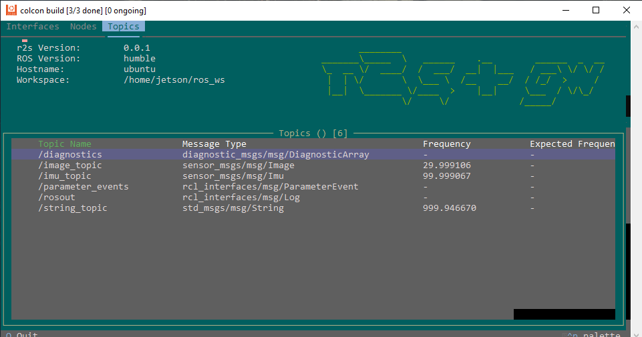Click the Expected Frequency column header
Screen dimensions: 642x337
pyautogui.click(x=571, y=144)
